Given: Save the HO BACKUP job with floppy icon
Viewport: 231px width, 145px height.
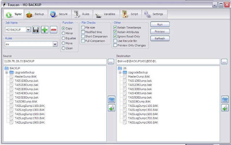Looking at the screenshot, I should 36,30.
